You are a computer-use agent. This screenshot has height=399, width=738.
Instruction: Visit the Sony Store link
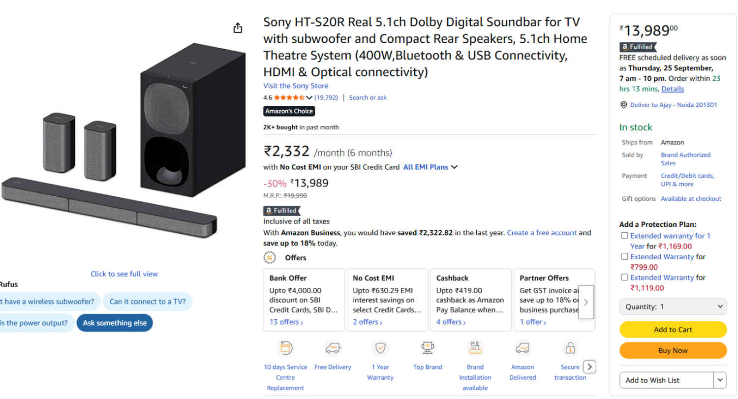pos(295,85)
